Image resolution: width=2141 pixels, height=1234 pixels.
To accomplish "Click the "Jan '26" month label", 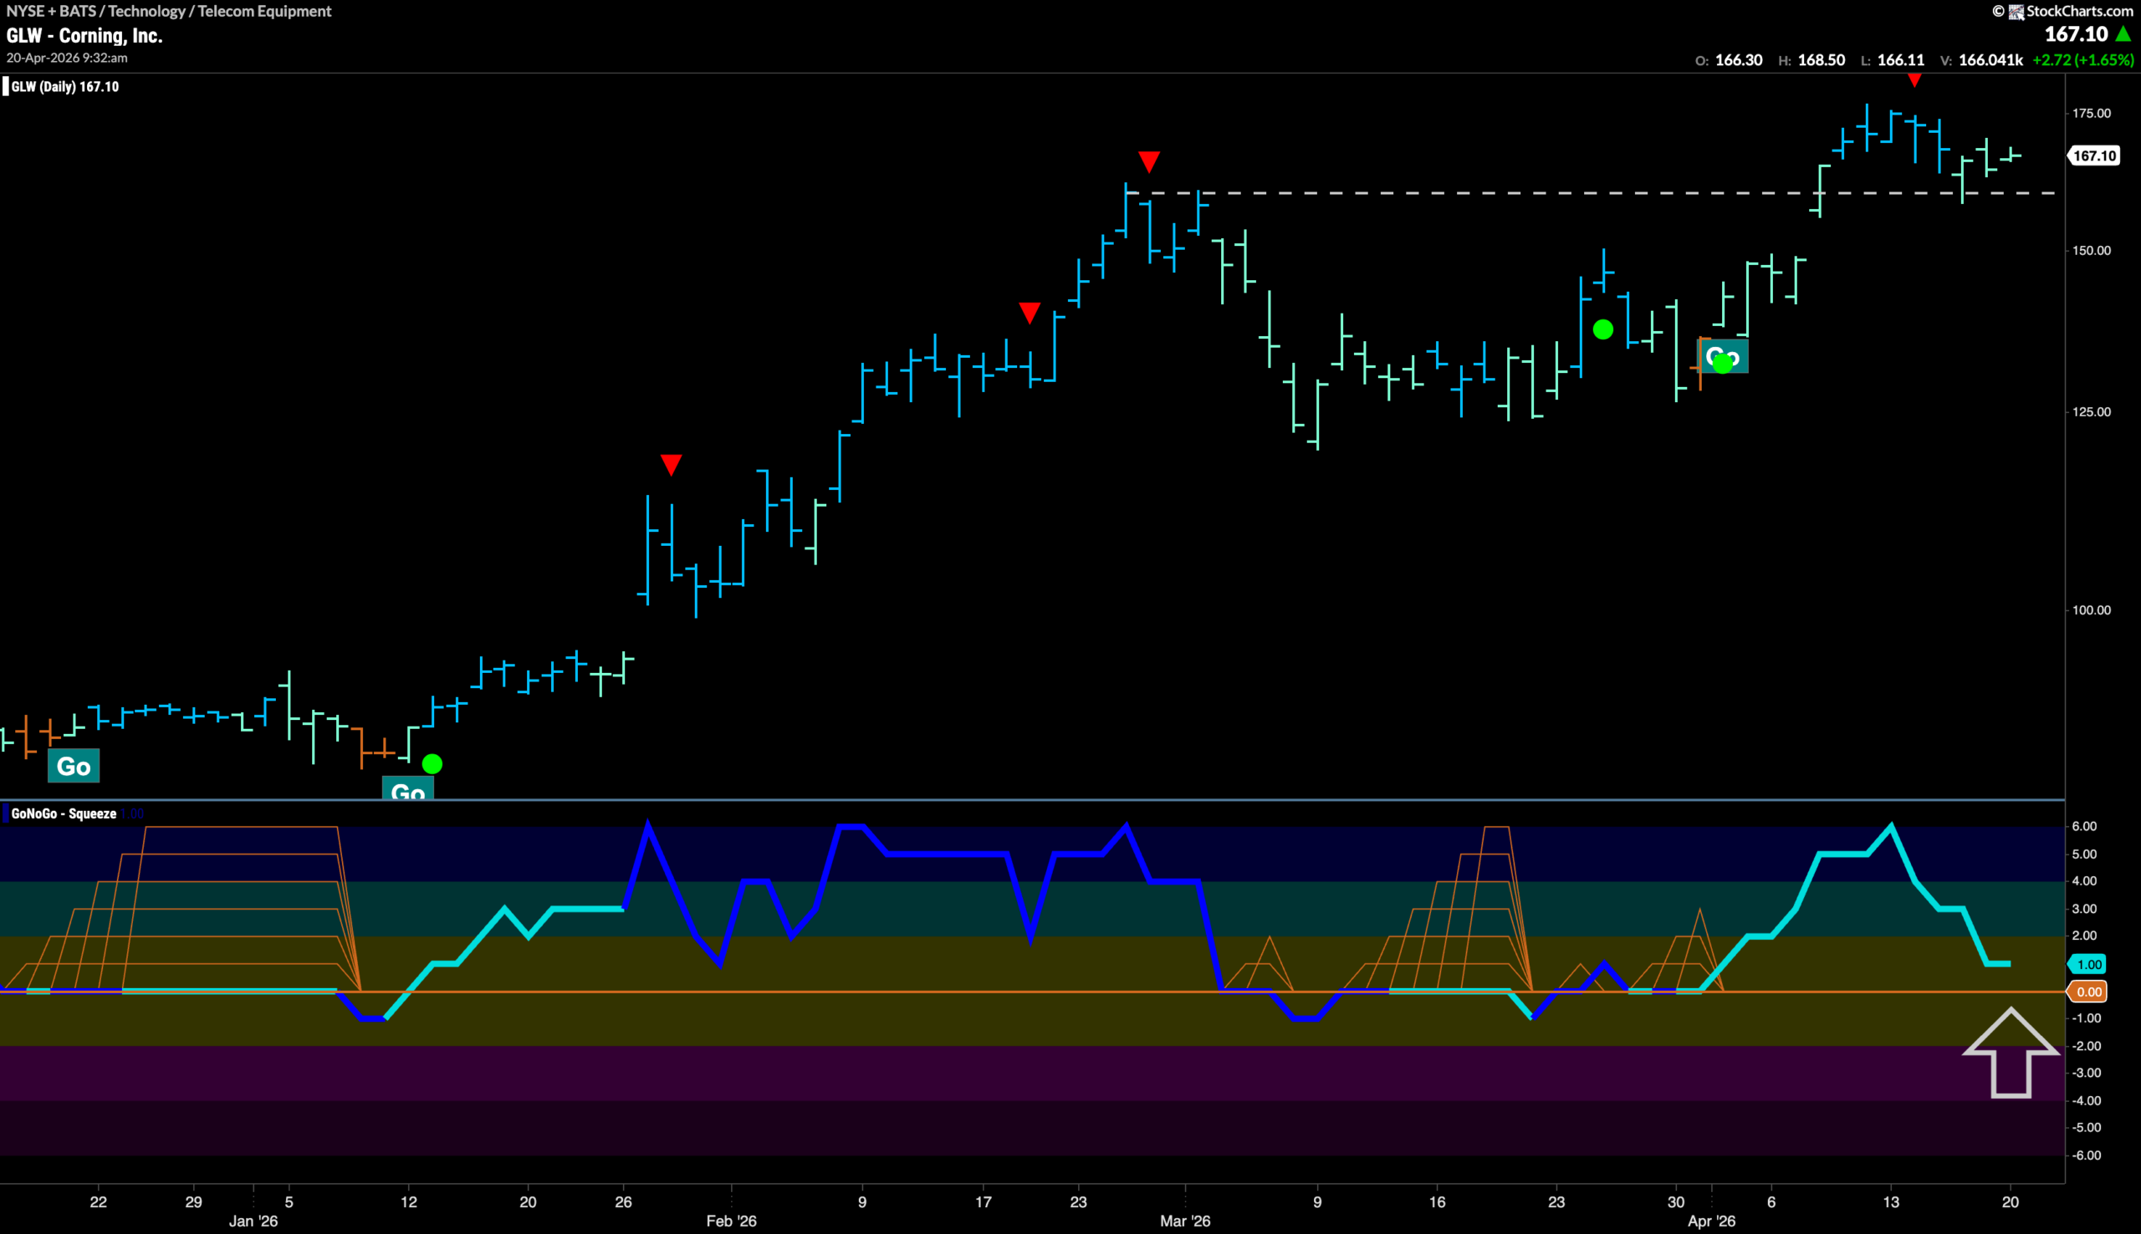I will (253, 1221).
